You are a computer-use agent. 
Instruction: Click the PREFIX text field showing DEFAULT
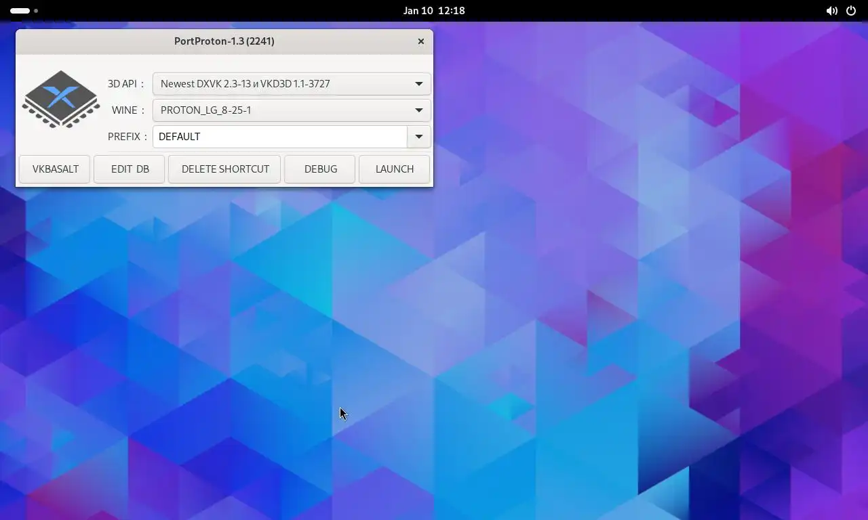pyautogui.click(x=280, y=137)
